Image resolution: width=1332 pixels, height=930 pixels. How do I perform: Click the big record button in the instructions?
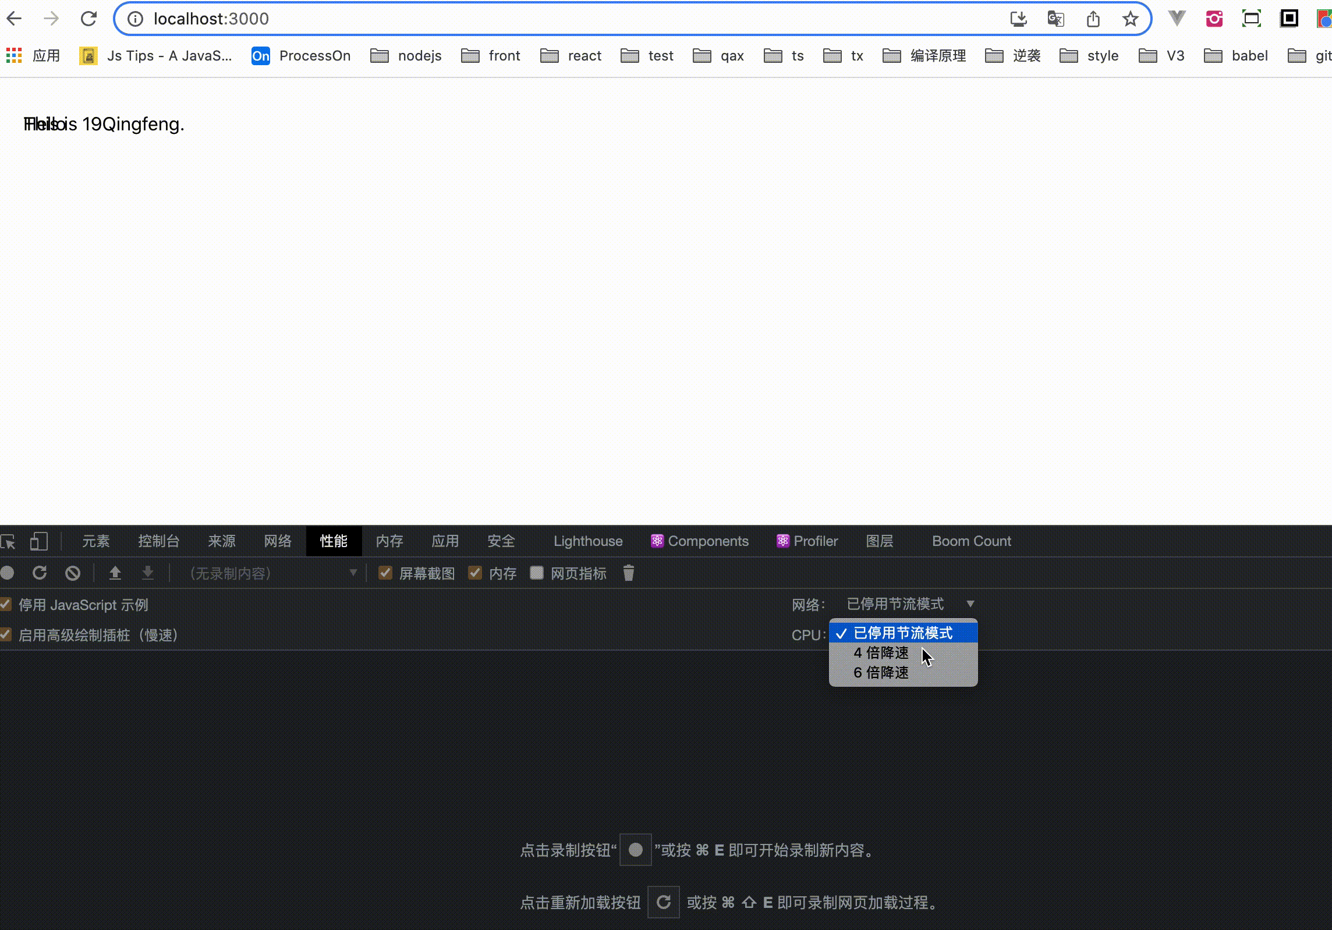(635, 850)
